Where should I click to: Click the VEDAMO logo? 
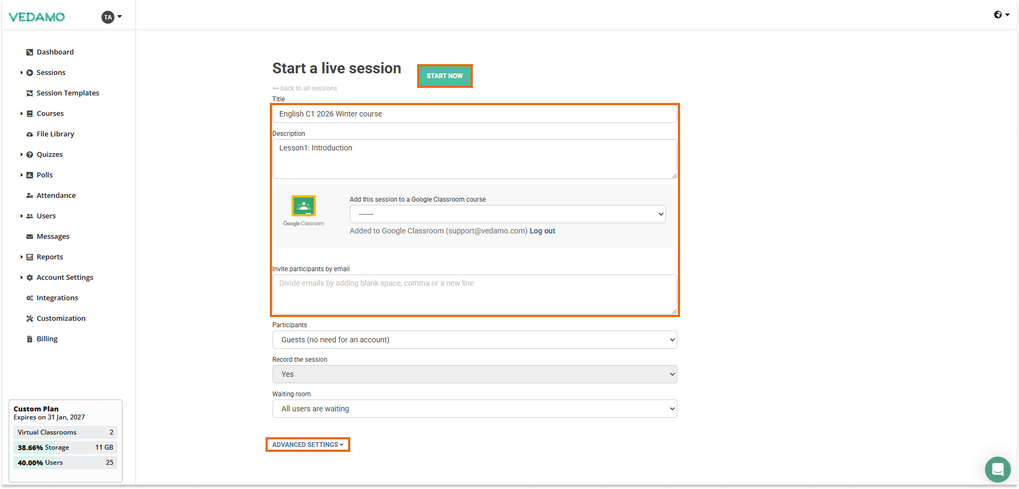click(x=37, y=17)
